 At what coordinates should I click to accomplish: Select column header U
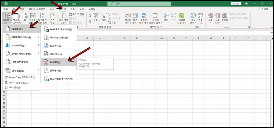click(x=260, y=38)
